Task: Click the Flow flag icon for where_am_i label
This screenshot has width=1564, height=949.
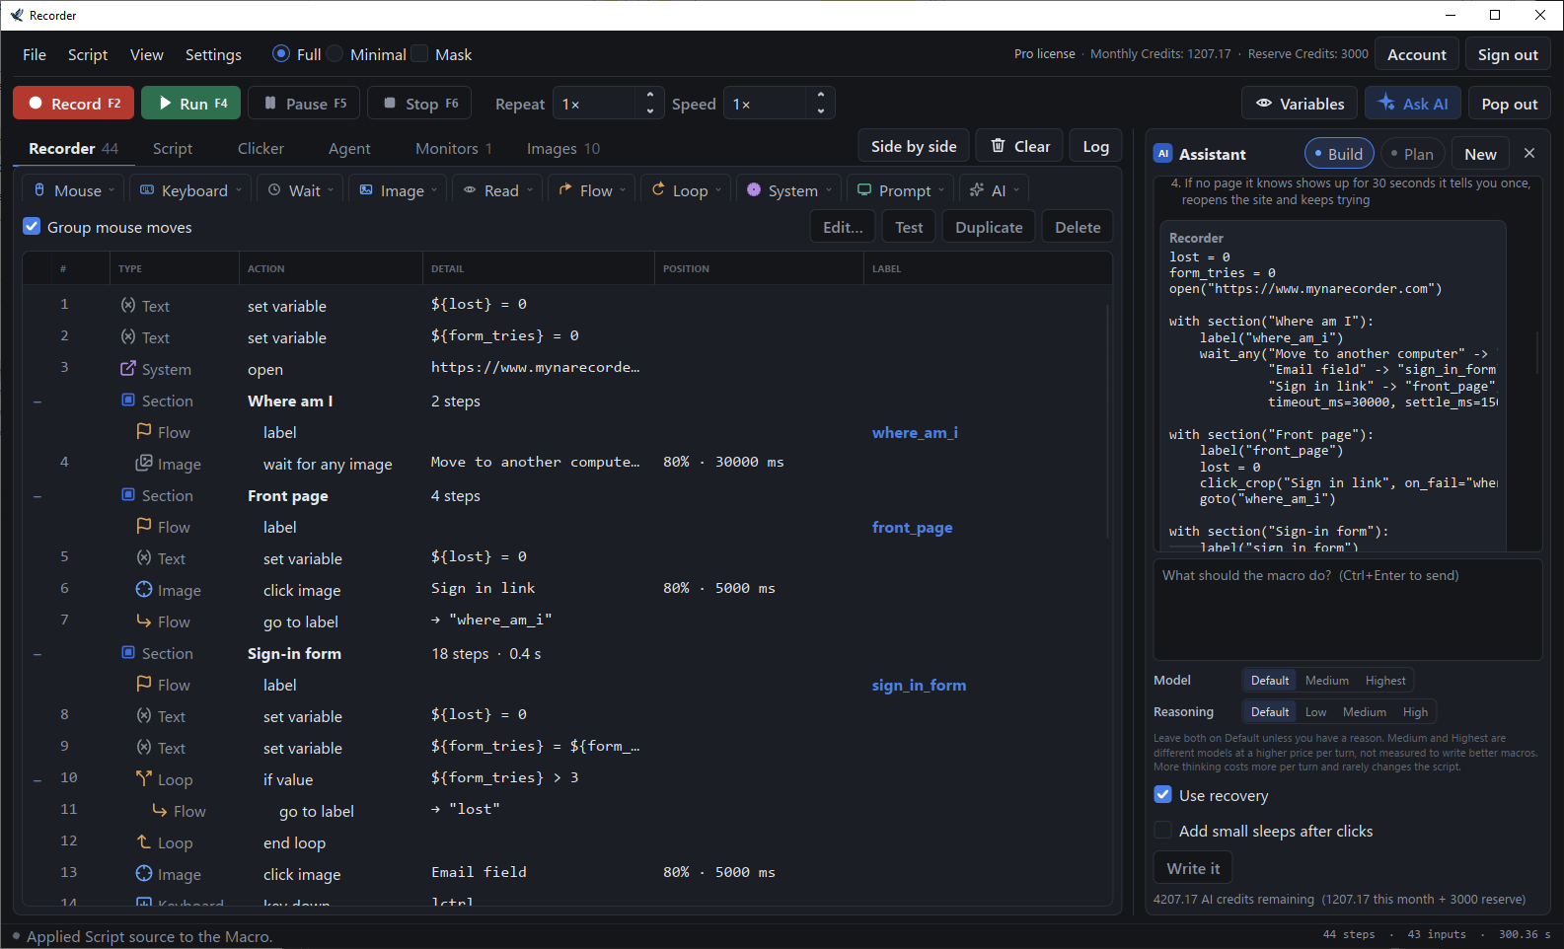Action: [x=144, y=431]
